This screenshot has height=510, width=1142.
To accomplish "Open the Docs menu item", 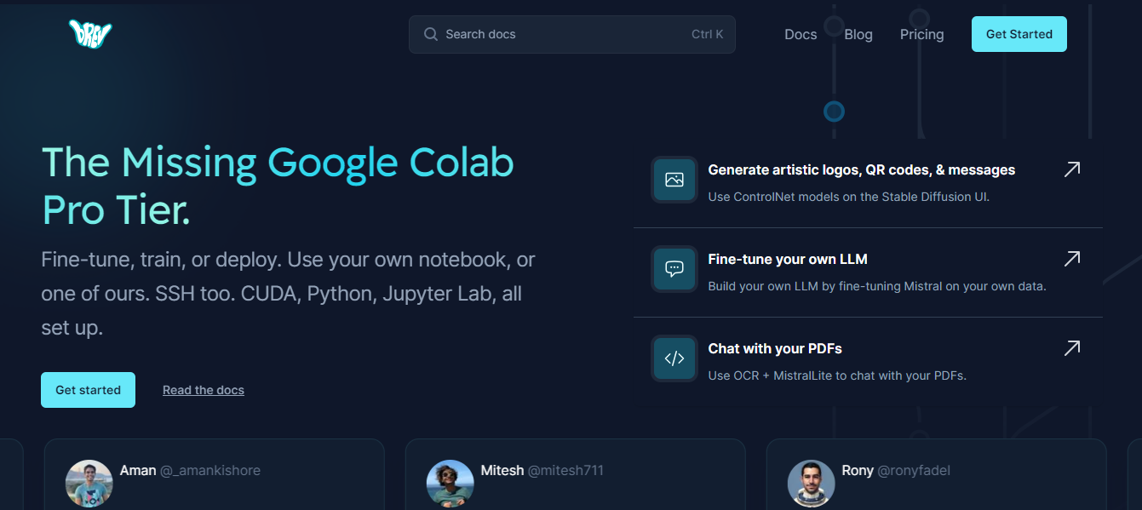I will click(801, 34).
